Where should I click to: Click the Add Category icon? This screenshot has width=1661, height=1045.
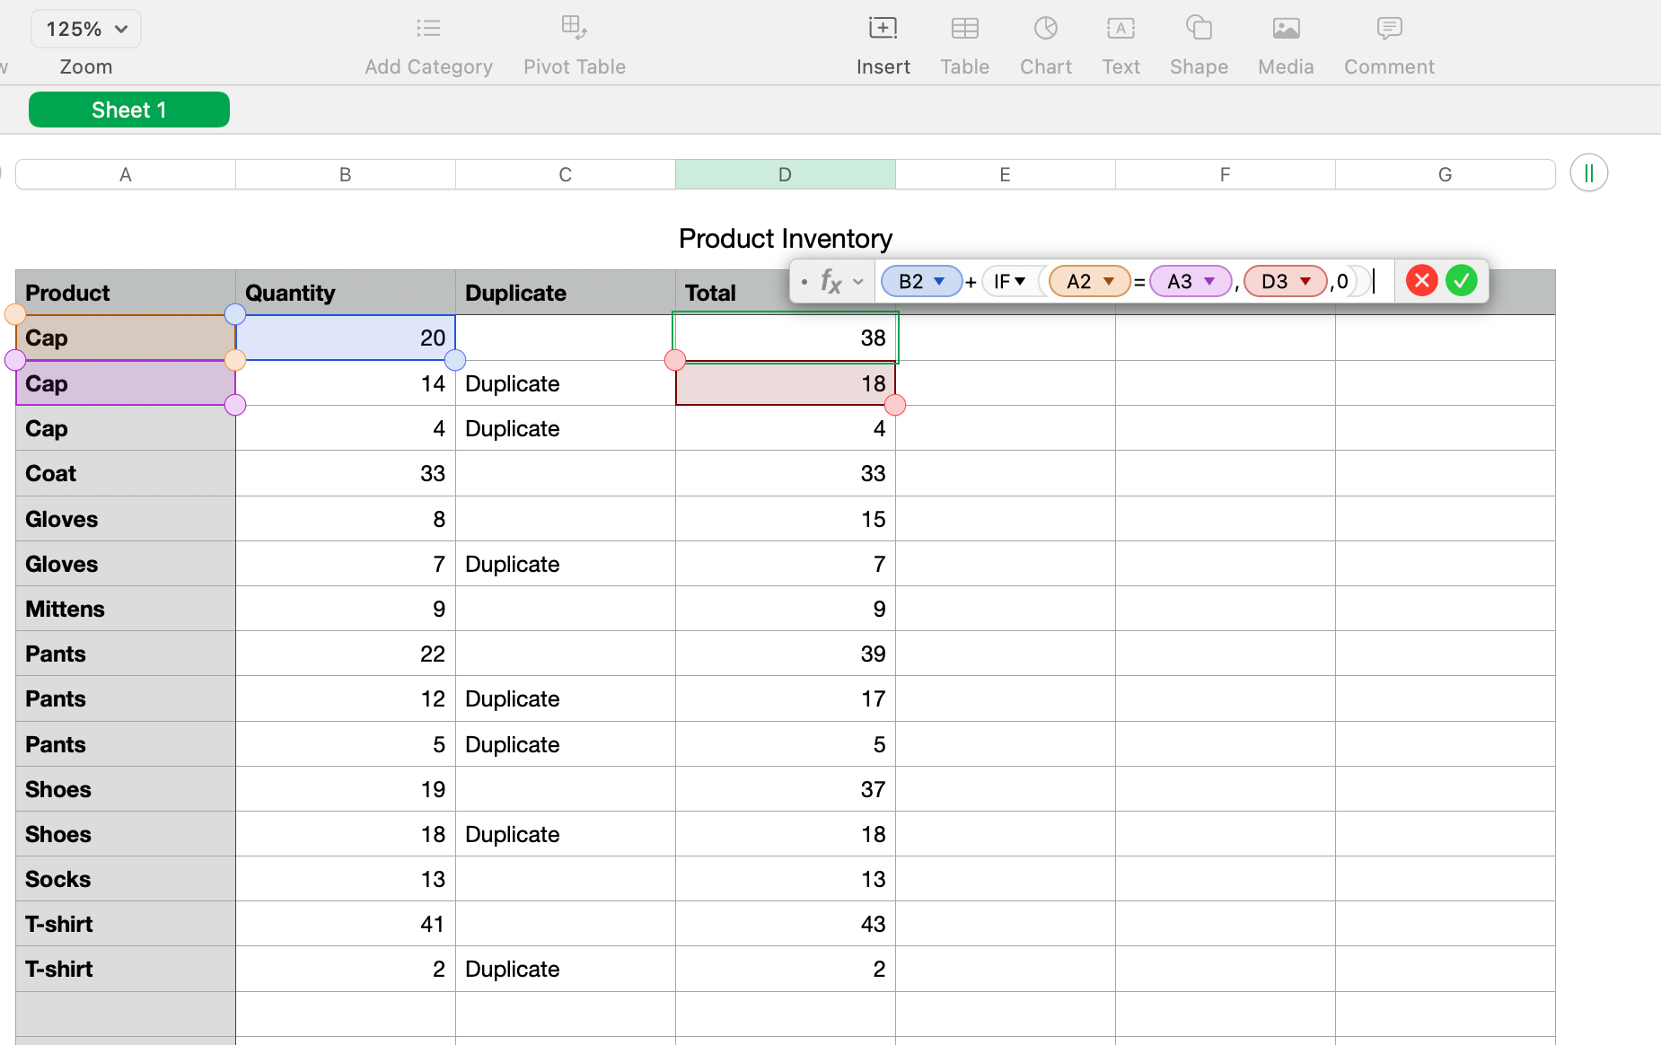click(x=428, y=28)
